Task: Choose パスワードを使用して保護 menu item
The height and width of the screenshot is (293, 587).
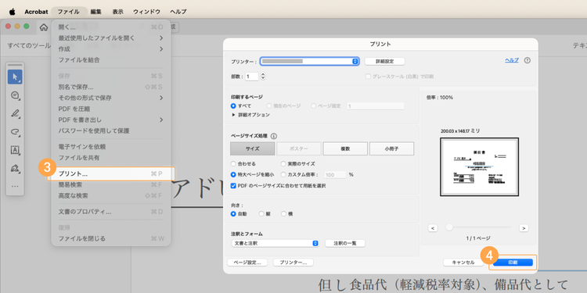Action: pos(111,130)
